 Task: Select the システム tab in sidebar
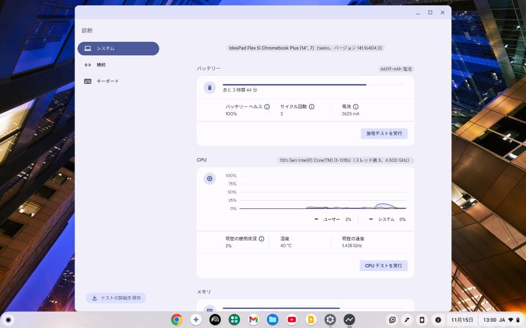point(118,49)
